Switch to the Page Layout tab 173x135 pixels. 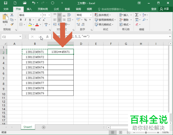pos(43,9)
